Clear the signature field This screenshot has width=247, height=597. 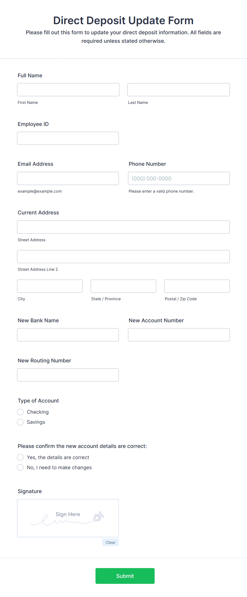(110, 542)
